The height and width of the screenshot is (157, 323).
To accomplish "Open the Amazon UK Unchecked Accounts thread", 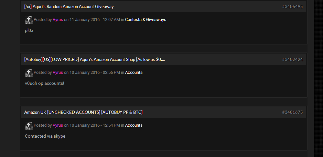I will coord(83,112).
